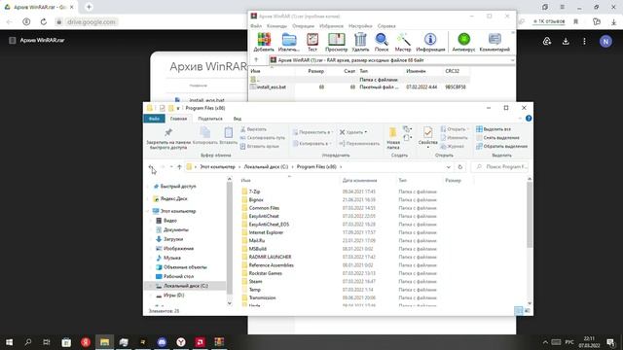Viewport: 623px width, 350px height.
Task: Open WinRAR Find (Поиск) tool
Action: (382, 42)
